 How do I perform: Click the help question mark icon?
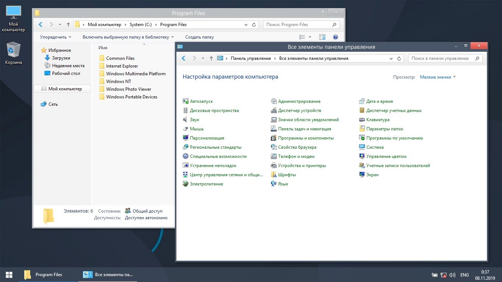click(335, 37)
